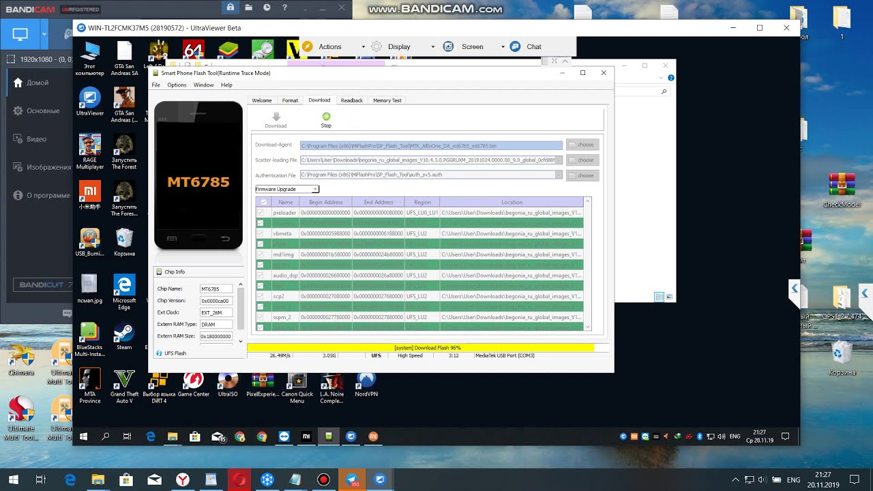873x491 pixels.
Task: Expand UltraViewer Actions dropdown arrow
Action: coord(363,47)
